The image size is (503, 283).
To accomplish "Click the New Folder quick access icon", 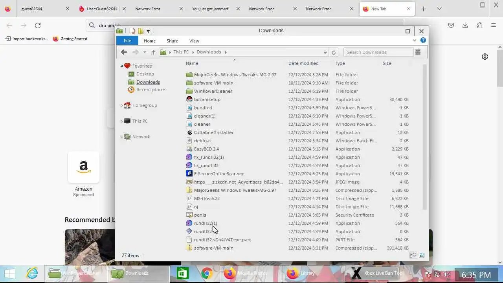I will click(141, 31).
